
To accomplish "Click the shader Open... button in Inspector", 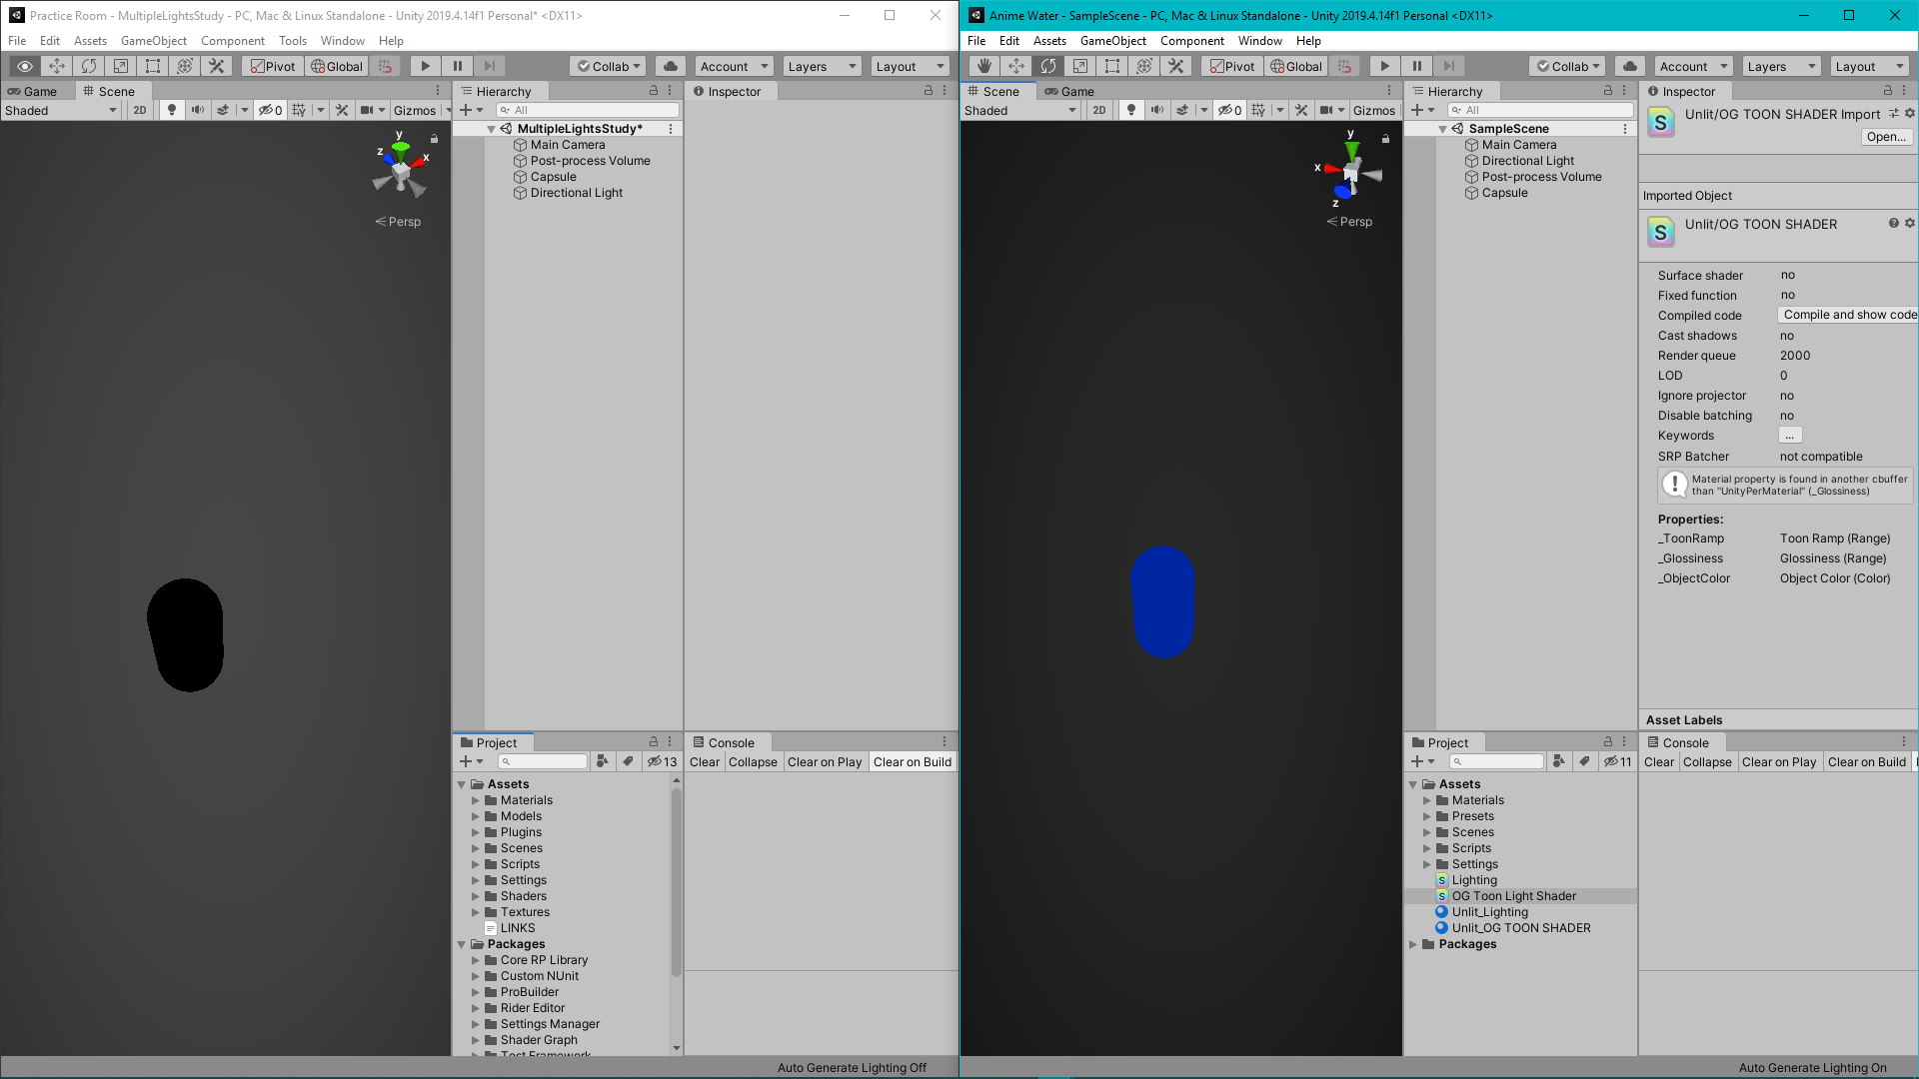I will (x=1885, y=137).
